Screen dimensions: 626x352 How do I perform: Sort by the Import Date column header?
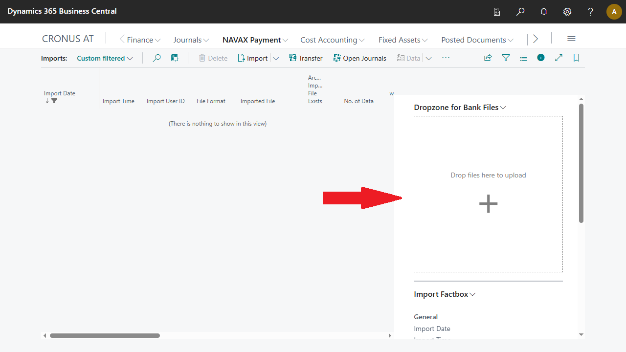click(60, 93)
